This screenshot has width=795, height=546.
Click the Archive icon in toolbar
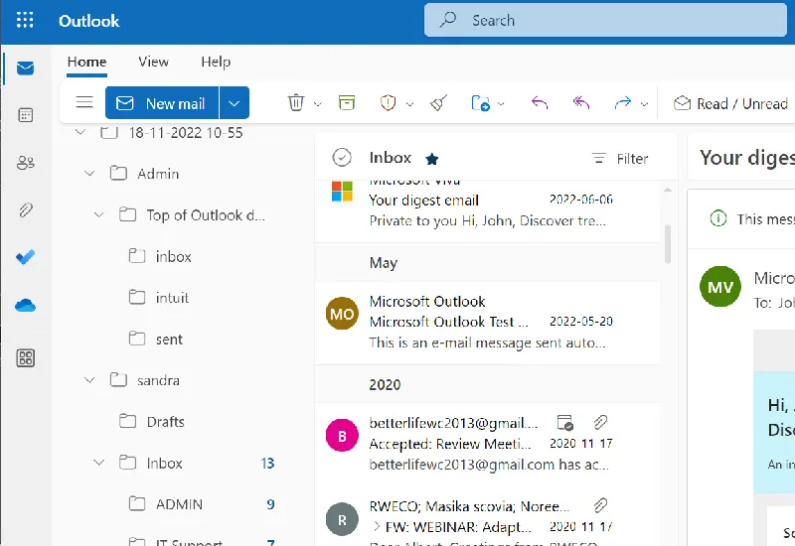click(x=347, y=103)
